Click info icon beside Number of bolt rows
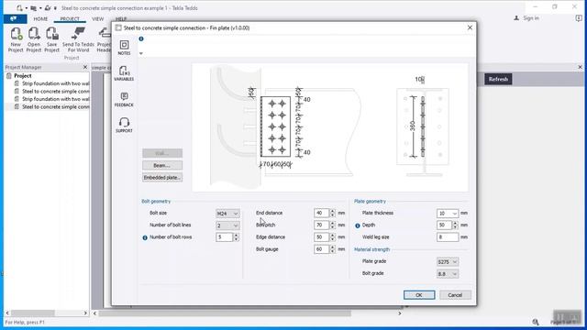587x330 pixels. click(145, 237)
